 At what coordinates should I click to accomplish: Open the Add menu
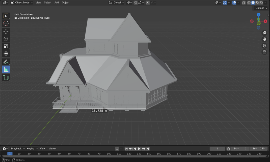coord(57,3)
